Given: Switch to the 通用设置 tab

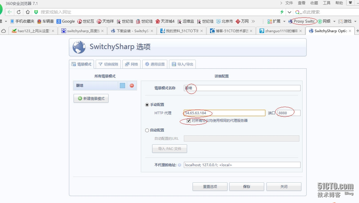Looking at the screenshot, I should click(155, 64).
